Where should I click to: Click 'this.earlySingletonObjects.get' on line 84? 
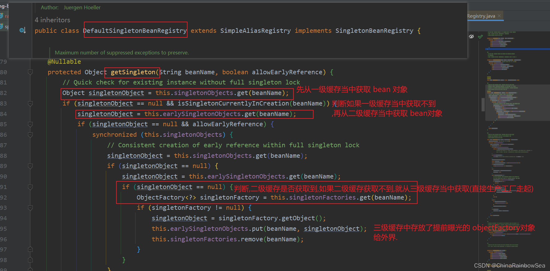pos(200,114)
